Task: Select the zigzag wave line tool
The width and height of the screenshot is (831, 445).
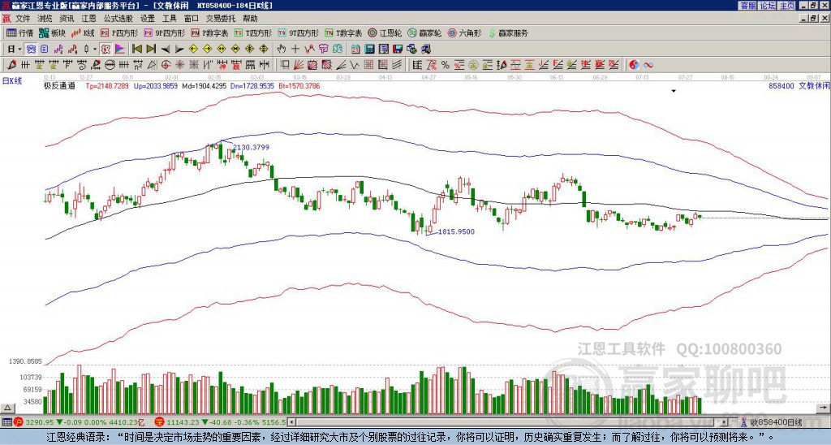Action: coord(354,65)
